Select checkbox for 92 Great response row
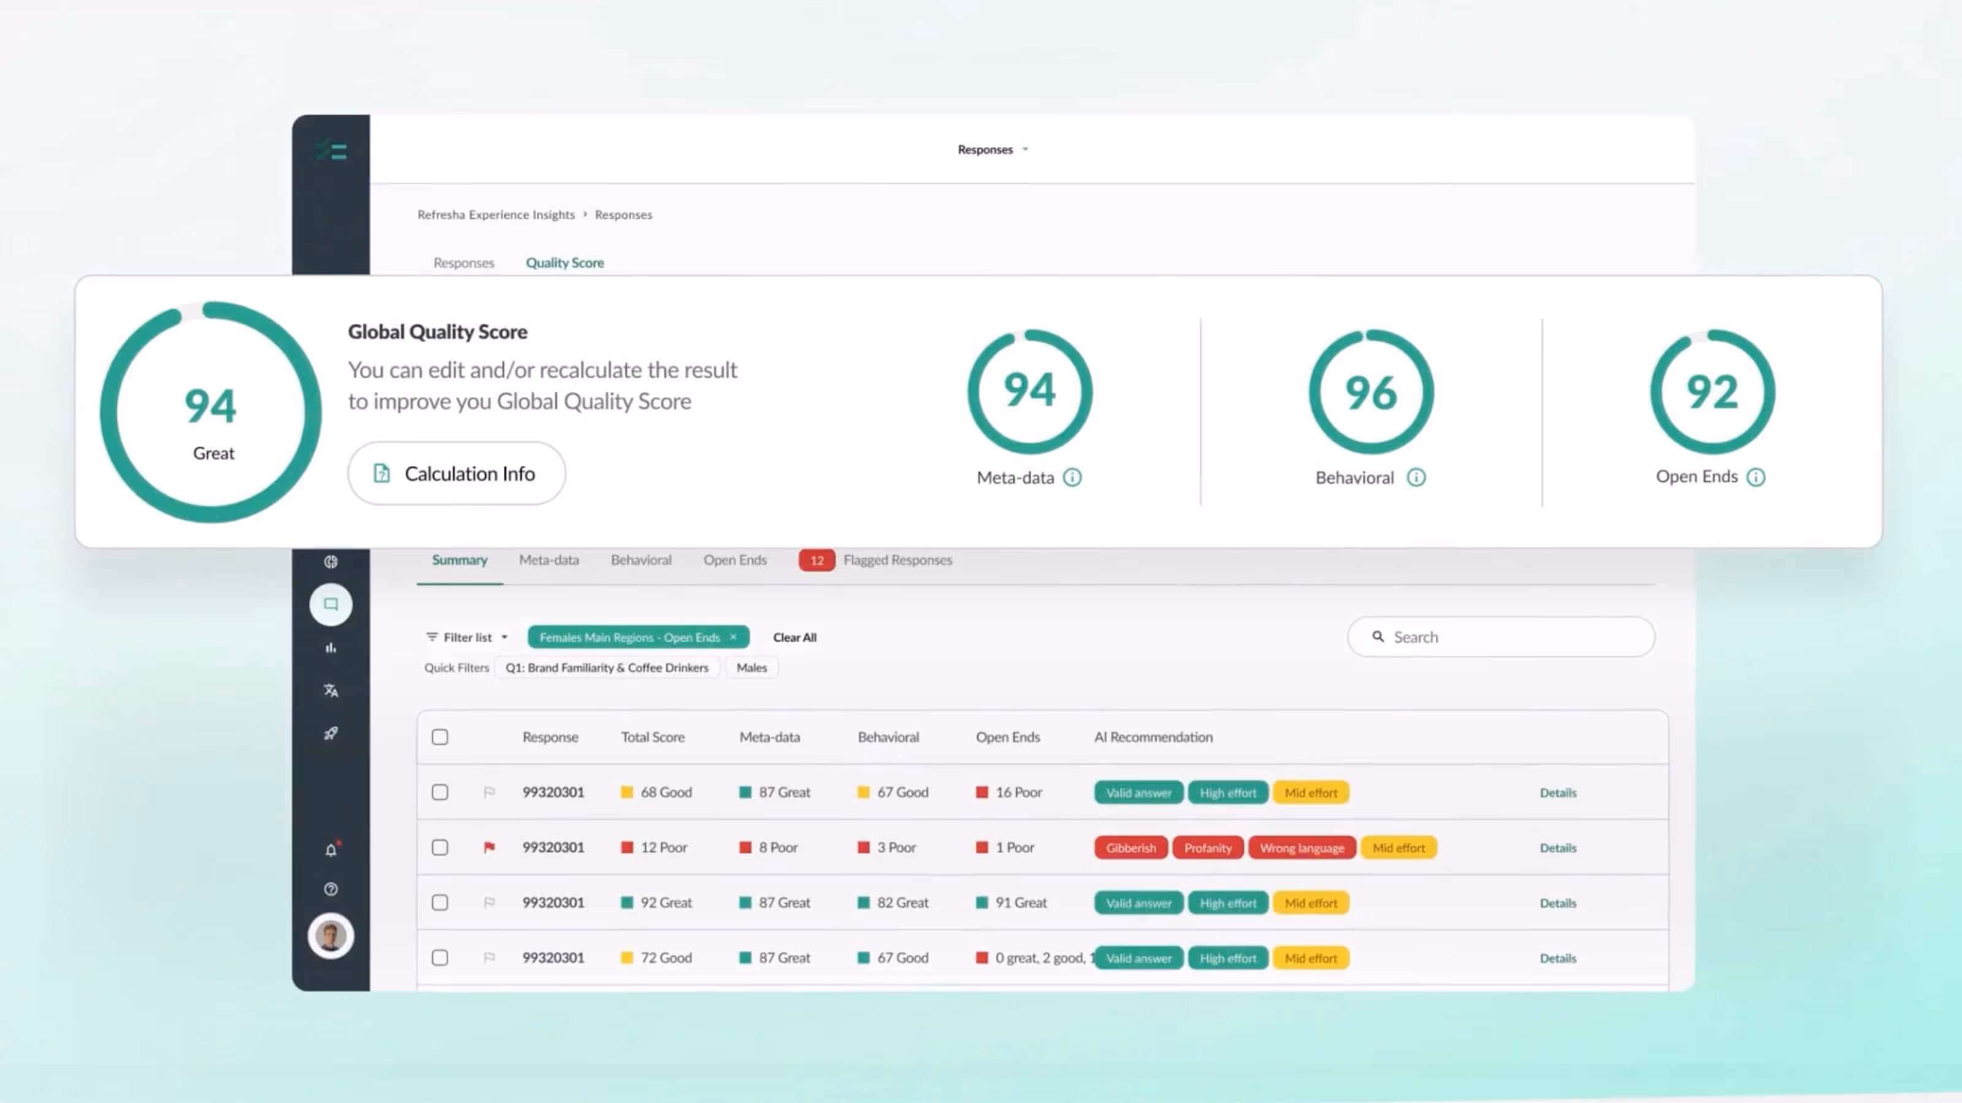The width and height of the screenshot is (1962, 1103). click(x=440, y=903)
